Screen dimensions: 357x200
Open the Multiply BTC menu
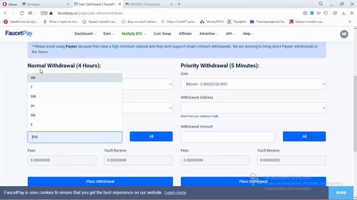pyautogui.click(x=134, y=33)
